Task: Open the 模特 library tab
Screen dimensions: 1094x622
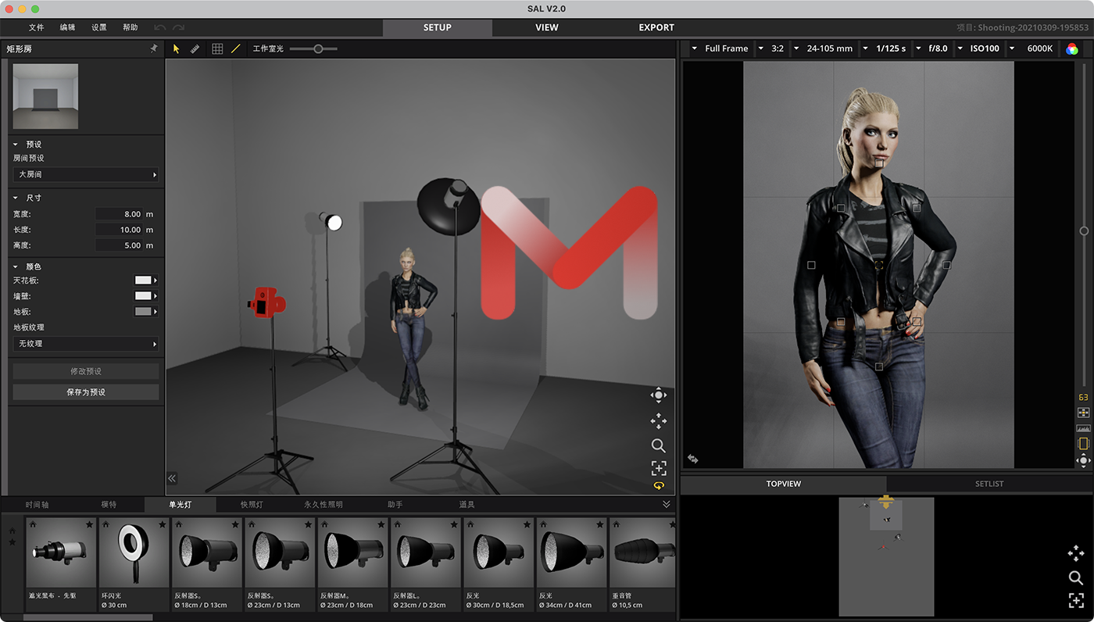Action: (x=109, y=505)
